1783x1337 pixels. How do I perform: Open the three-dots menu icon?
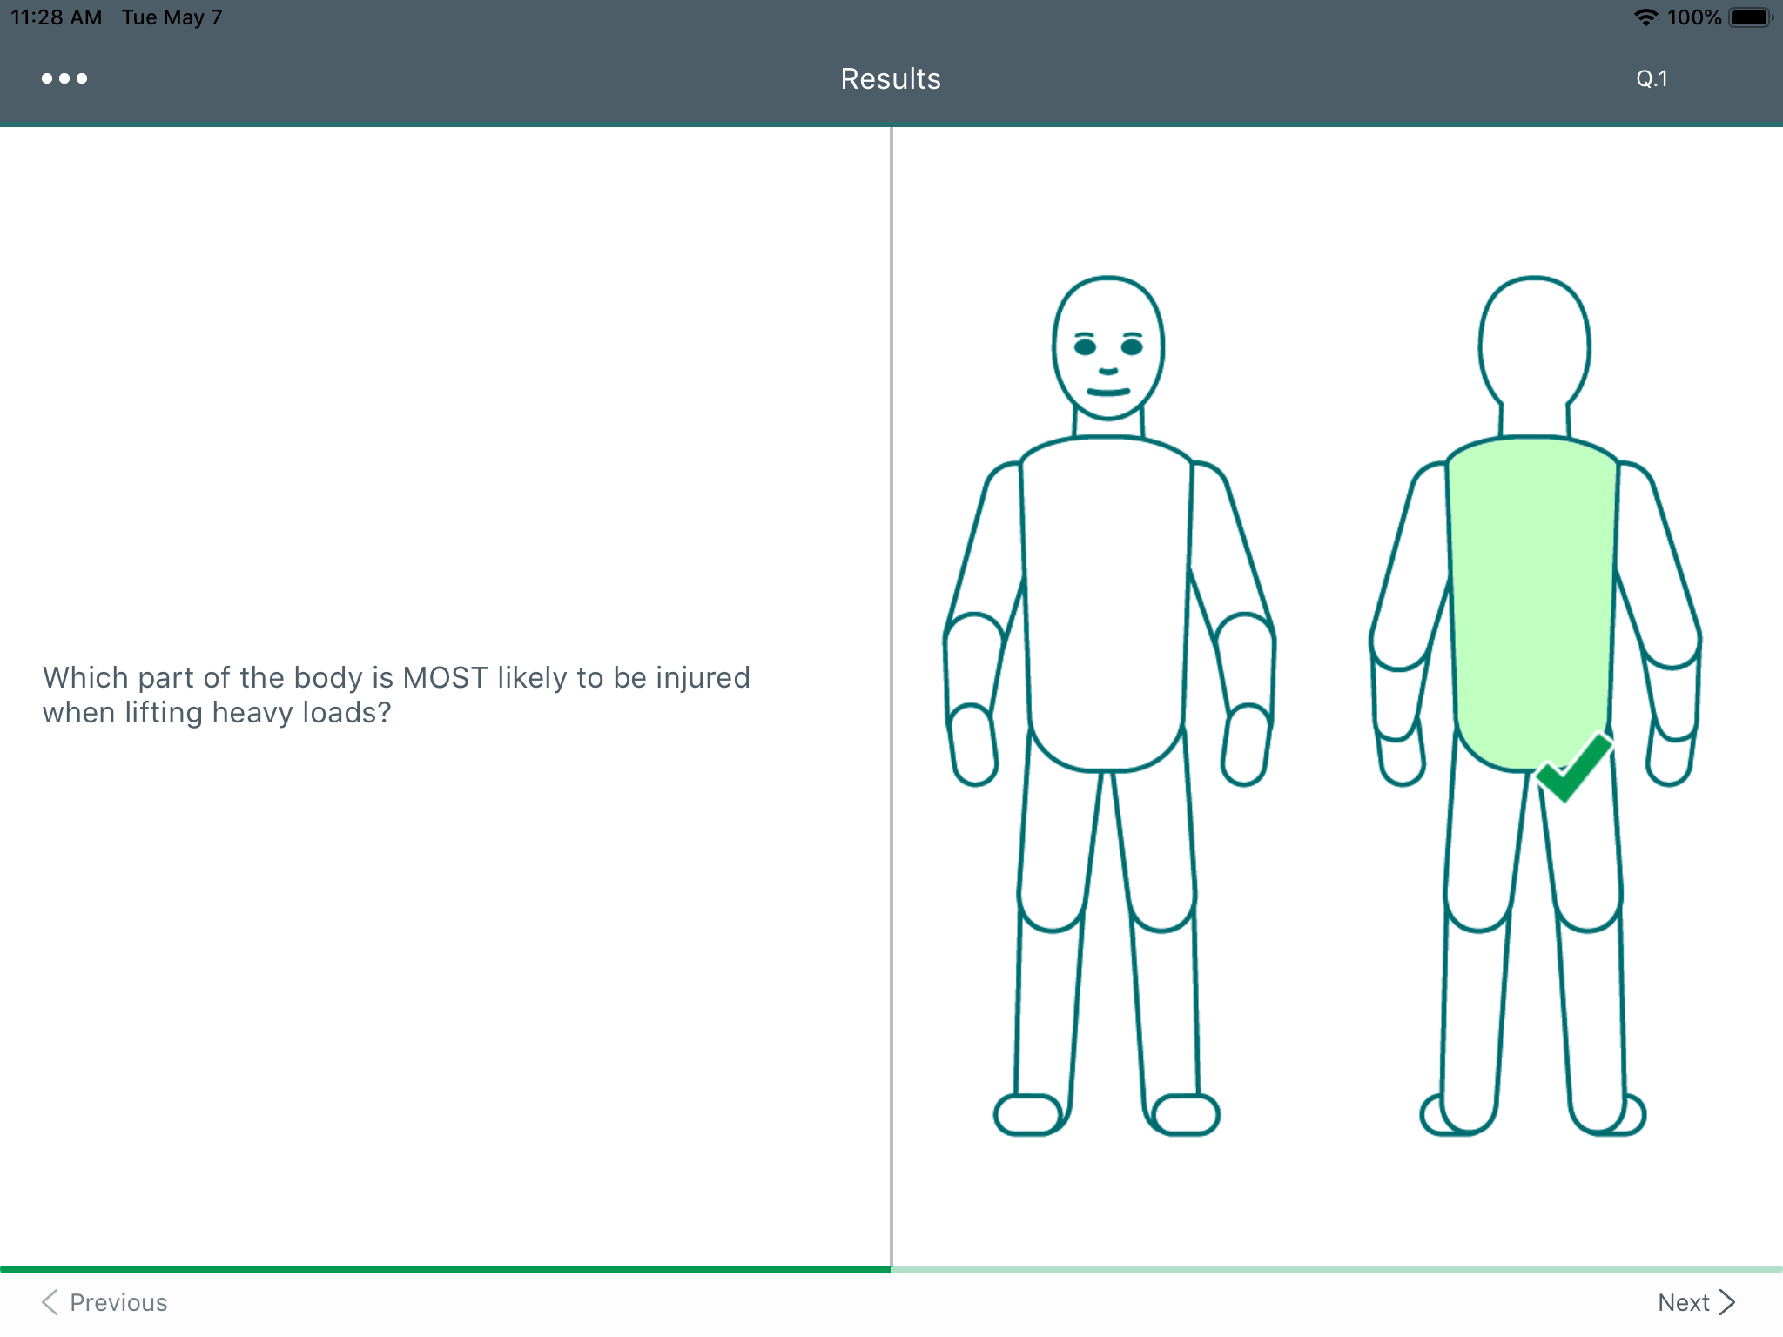64,78
